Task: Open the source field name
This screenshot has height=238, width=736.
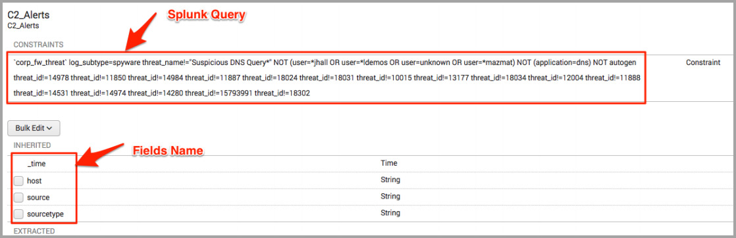Action: click(38, 197)
